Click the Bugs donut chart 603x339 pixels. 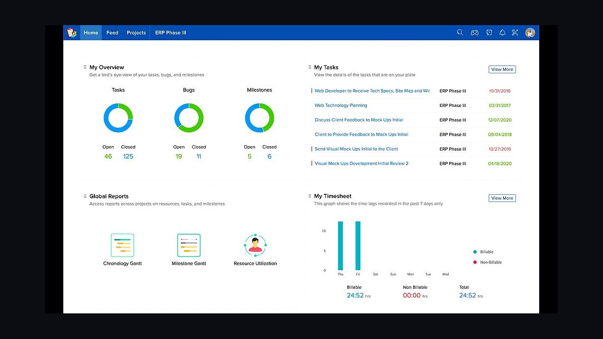(189, 118)
